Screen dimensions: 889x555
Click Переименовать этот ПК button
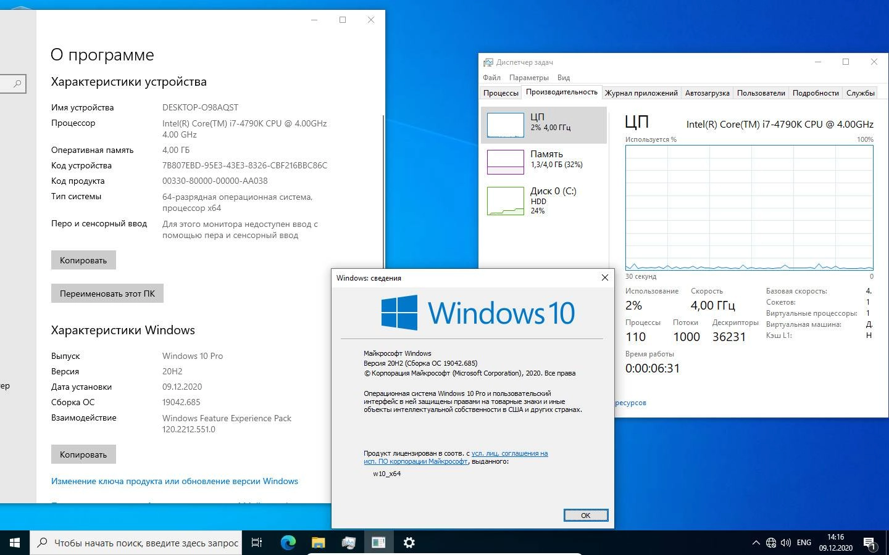(107, 294)
